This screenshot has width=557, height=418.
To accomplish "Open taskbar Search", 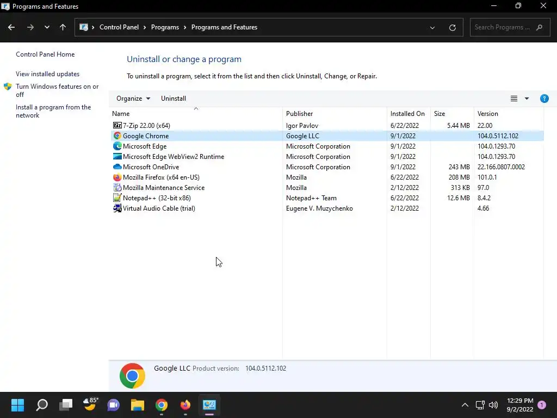I will 42,405.
